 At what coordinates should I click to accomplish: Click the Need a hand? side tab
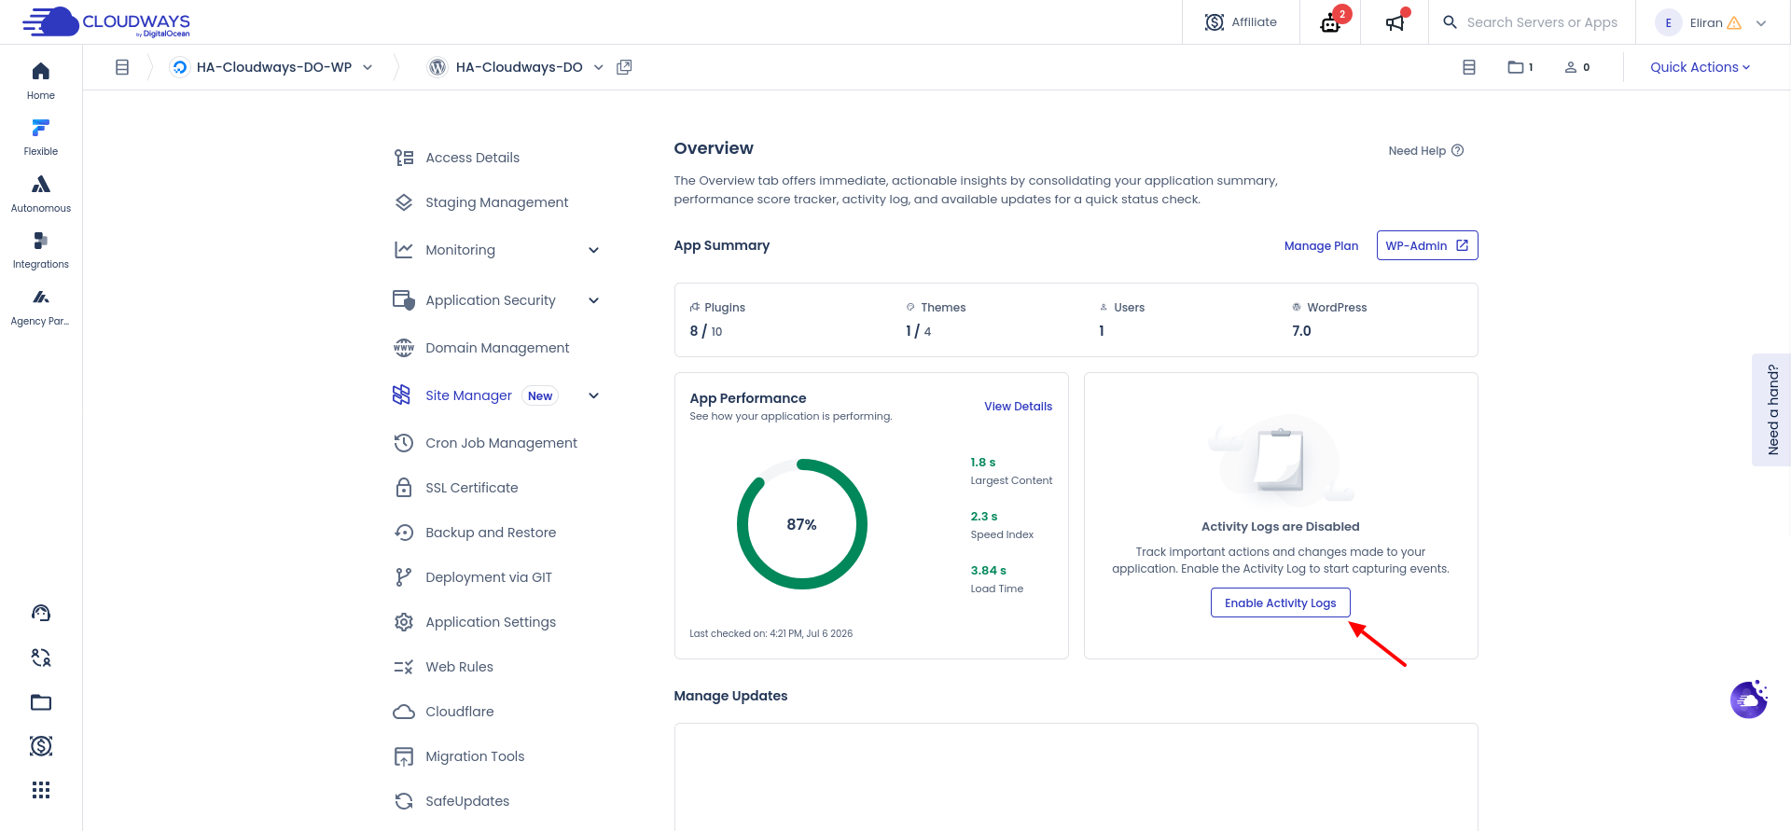(x=1771, y=409)
